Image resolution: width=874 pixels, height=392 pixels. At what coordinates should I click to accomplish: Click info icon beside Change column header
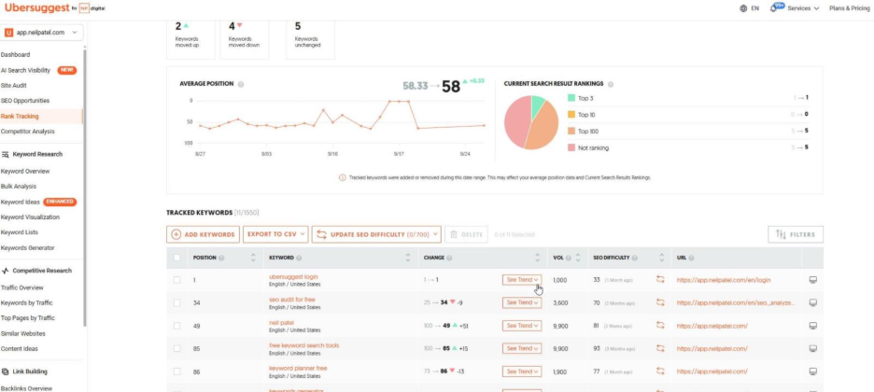click(x=449, y=258)
